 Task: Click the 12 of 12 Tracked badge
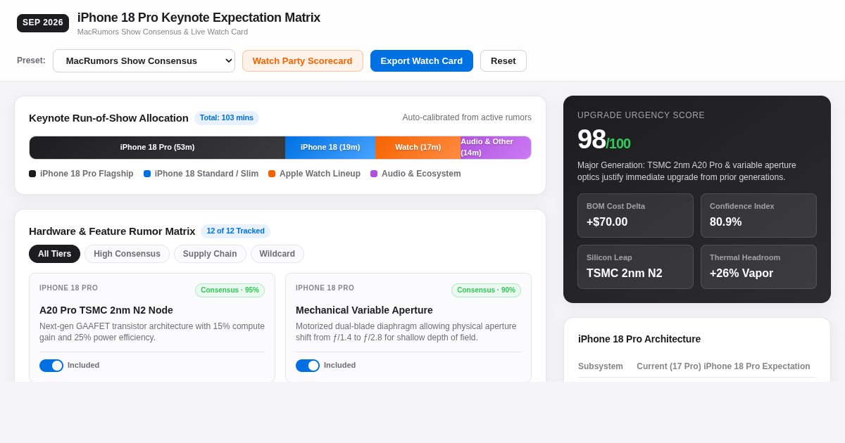[x=236, y=231]
